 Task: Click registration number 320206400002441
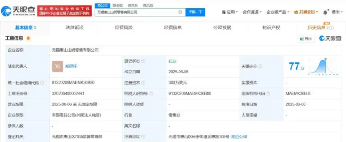click(68, 93)
